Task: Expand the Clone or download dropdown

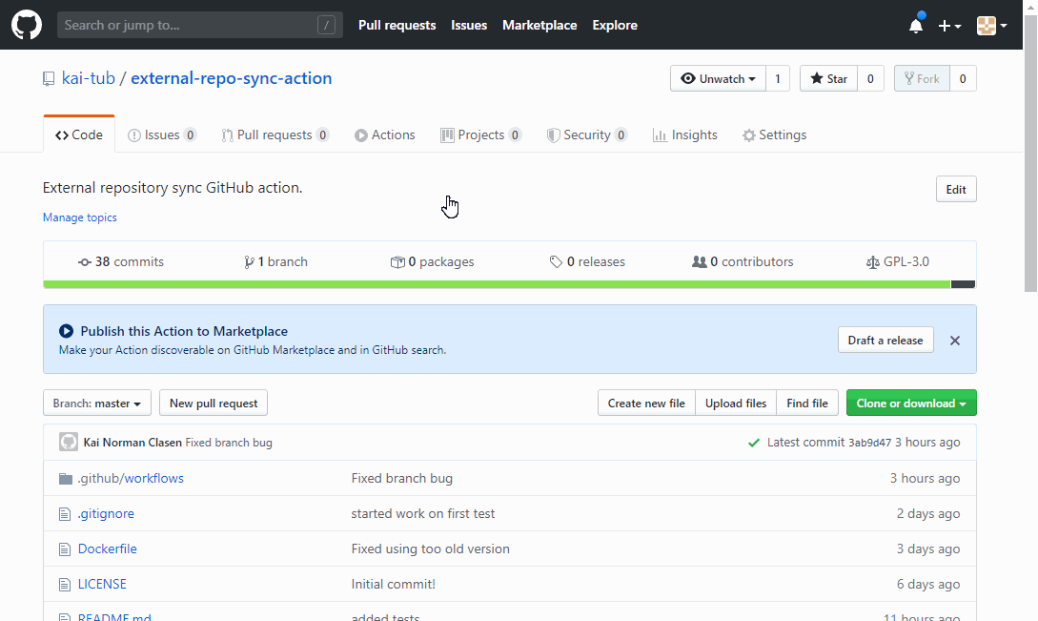Action: point(910,403)
